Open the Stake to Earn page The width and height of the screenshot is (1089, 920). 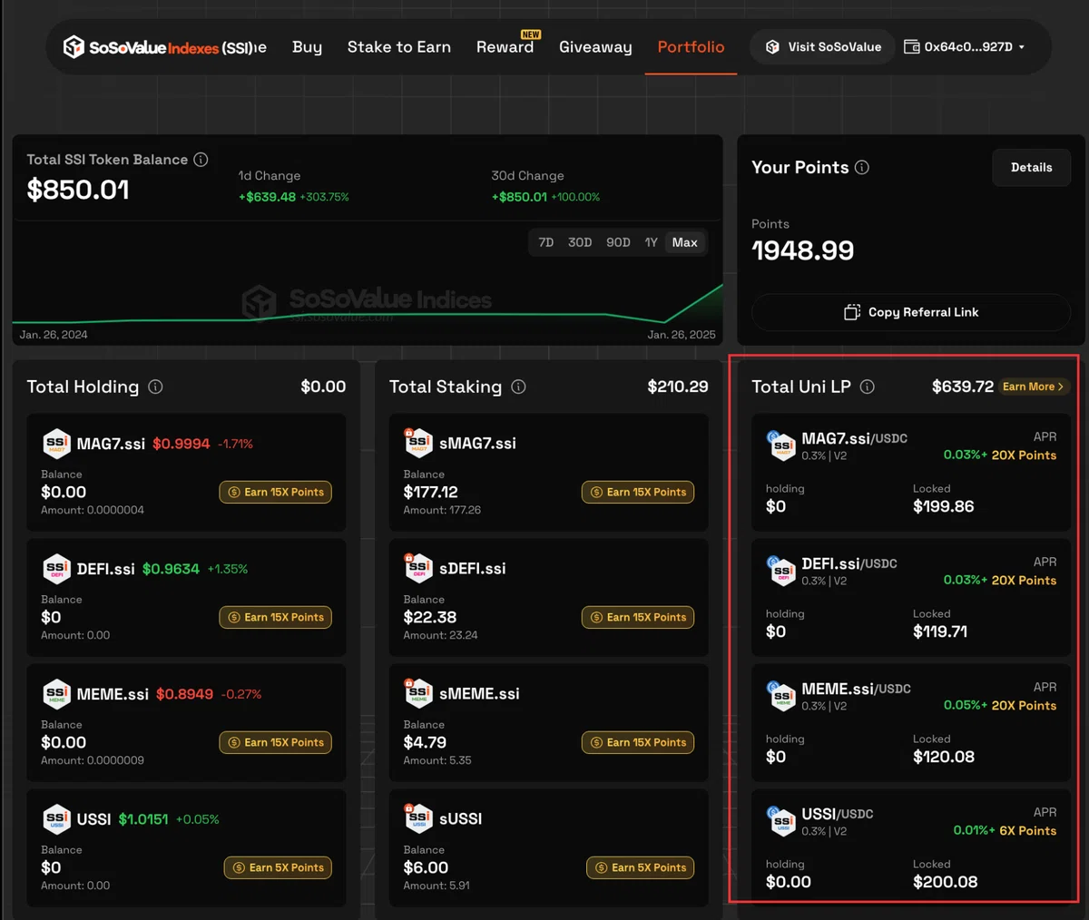(399, 47)
